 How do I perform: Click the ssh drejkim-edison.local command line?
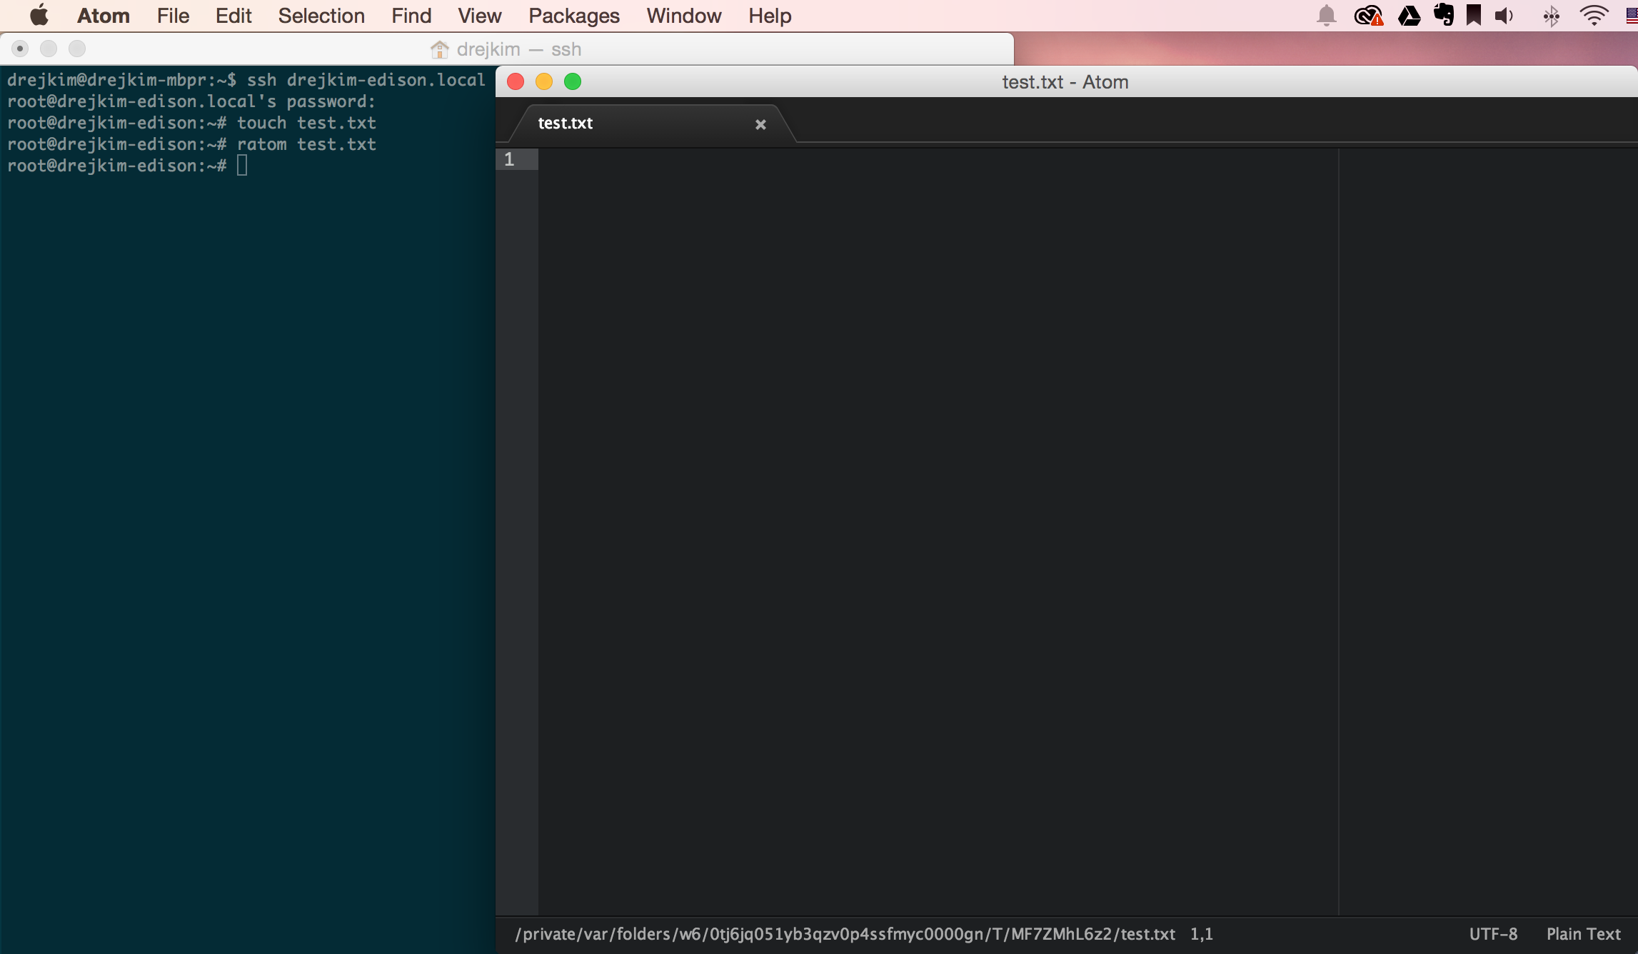tap(246, 80)
